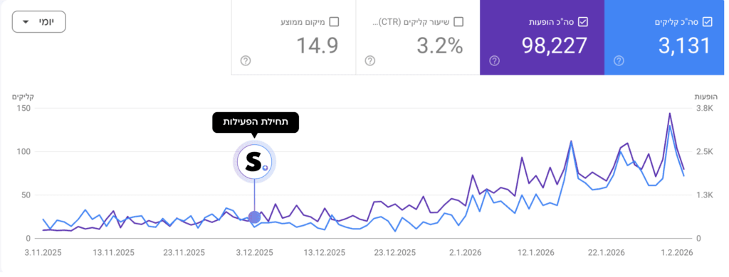Uncheck the סה"כ הופעות checkbox
This screenshot has height=277, width=729.
(583, 22)
